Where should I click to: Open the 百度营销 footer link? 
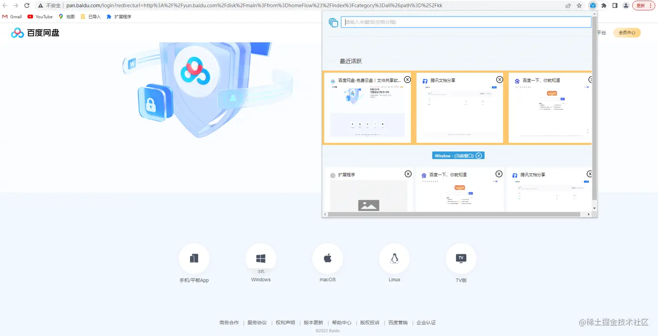[x=398, y=323]
